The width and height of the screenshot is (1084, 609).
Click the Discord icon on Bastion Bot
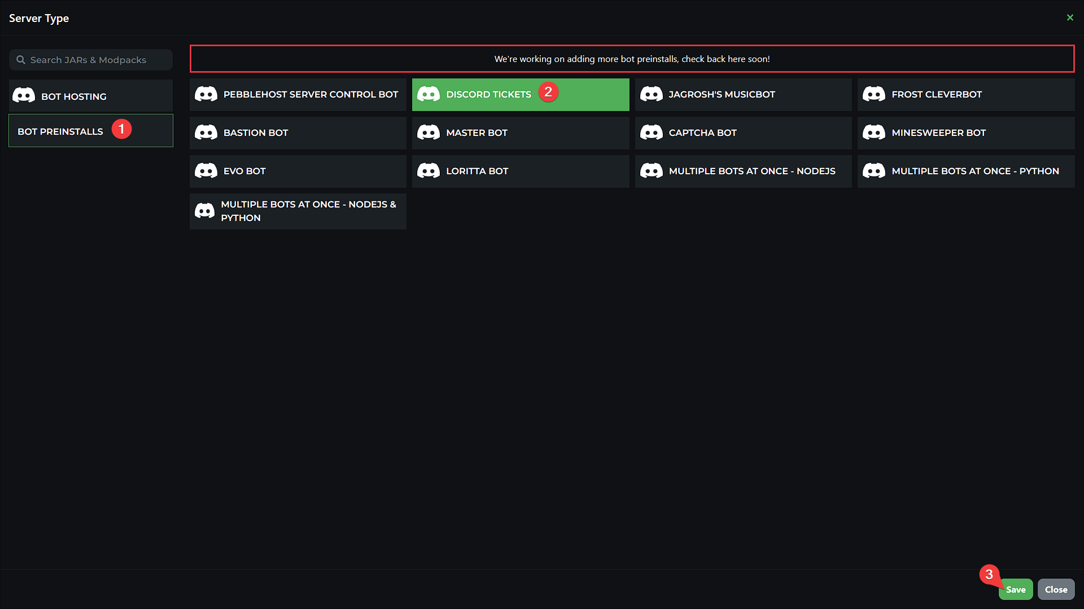[206, 133]
